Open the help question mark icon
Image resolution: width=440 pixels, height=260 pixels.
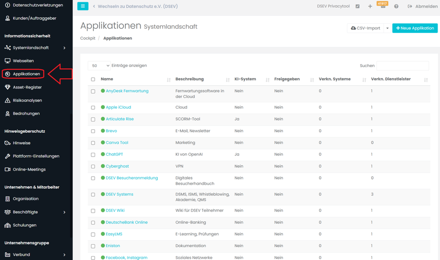[396, 7]
